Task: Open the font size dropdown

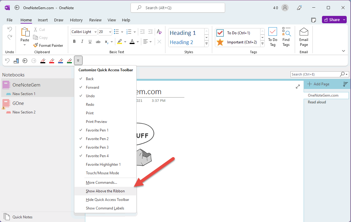Action: point(109,31)
